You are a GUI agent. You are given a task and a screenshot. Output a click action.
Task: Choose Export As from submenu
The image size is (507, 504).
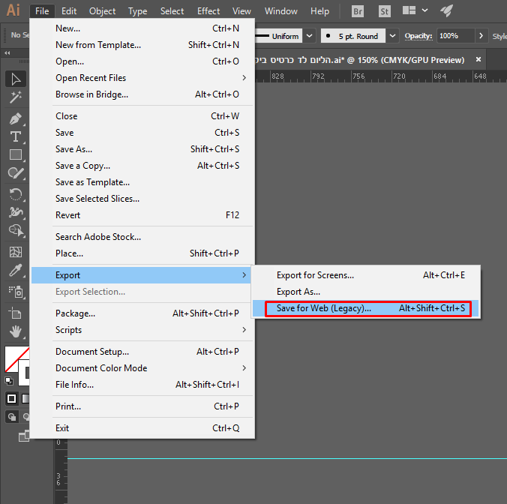coord(366,292)
